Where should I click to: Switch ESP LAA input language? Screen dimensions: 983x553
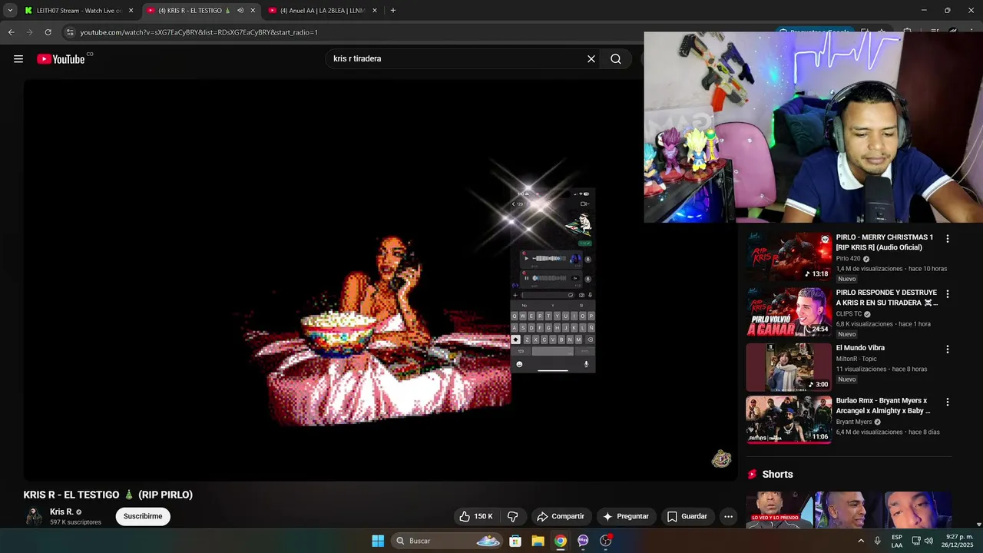click(897, 541)
